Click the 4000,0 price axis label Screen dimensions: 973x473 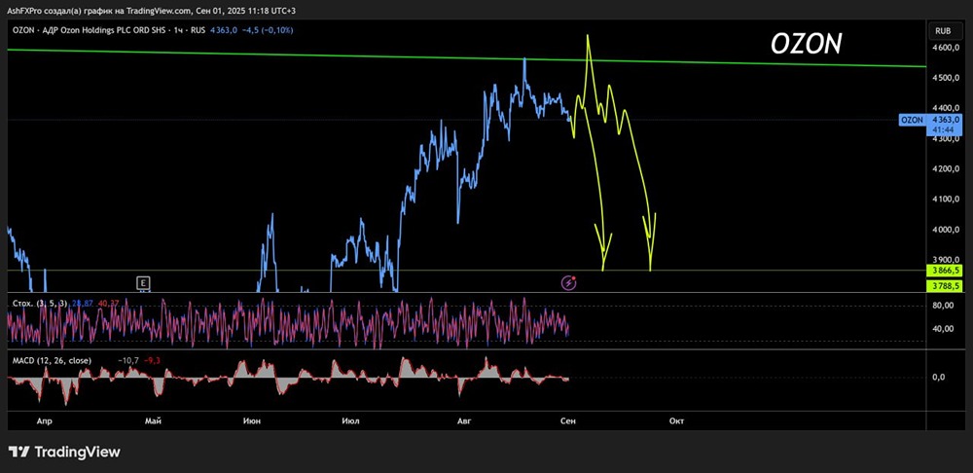pyautogui.click(x=946, y=230)
